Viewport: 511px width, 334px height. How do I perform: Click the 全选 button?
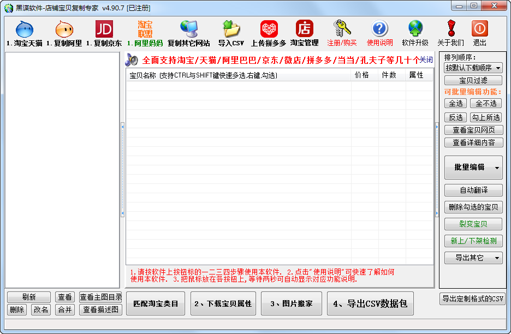click(456, 104)
